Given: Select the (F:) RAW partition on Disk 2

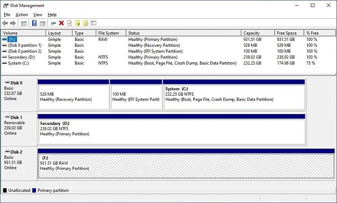Looking at the screenshot, I should 186,166.
